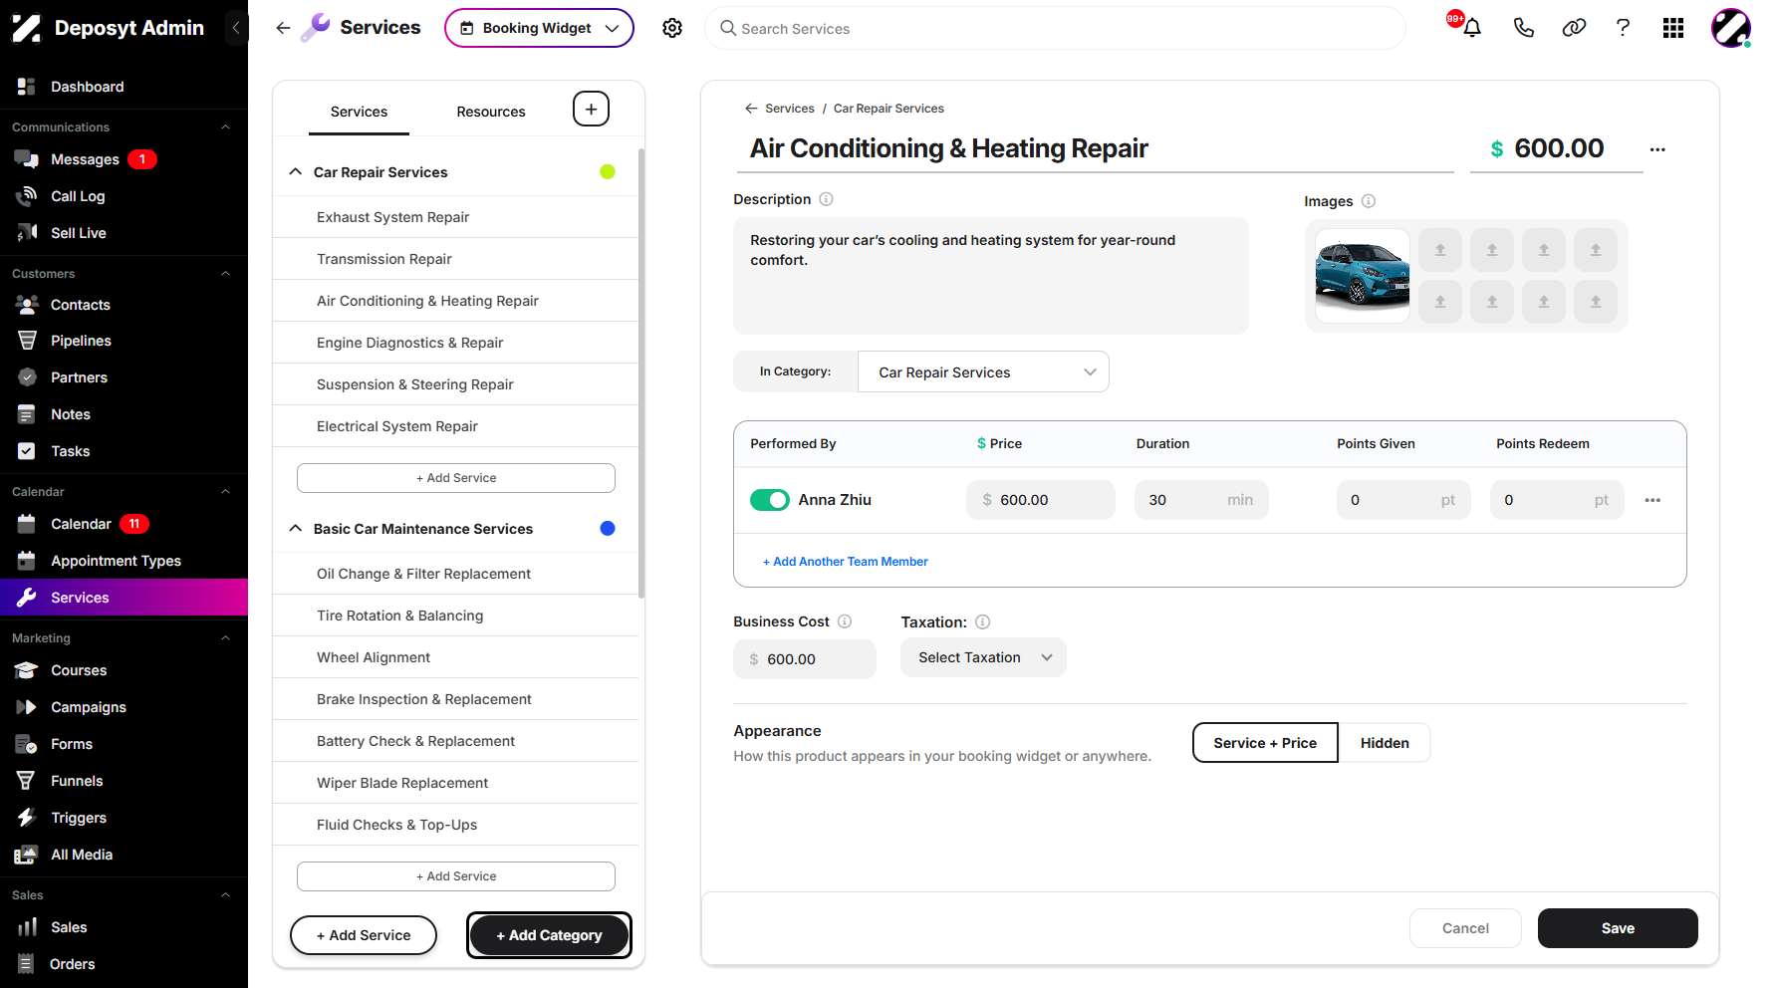Select Service + Price appearance option
Viewport: 1775px width, 988px height.
coord(1265,743)
